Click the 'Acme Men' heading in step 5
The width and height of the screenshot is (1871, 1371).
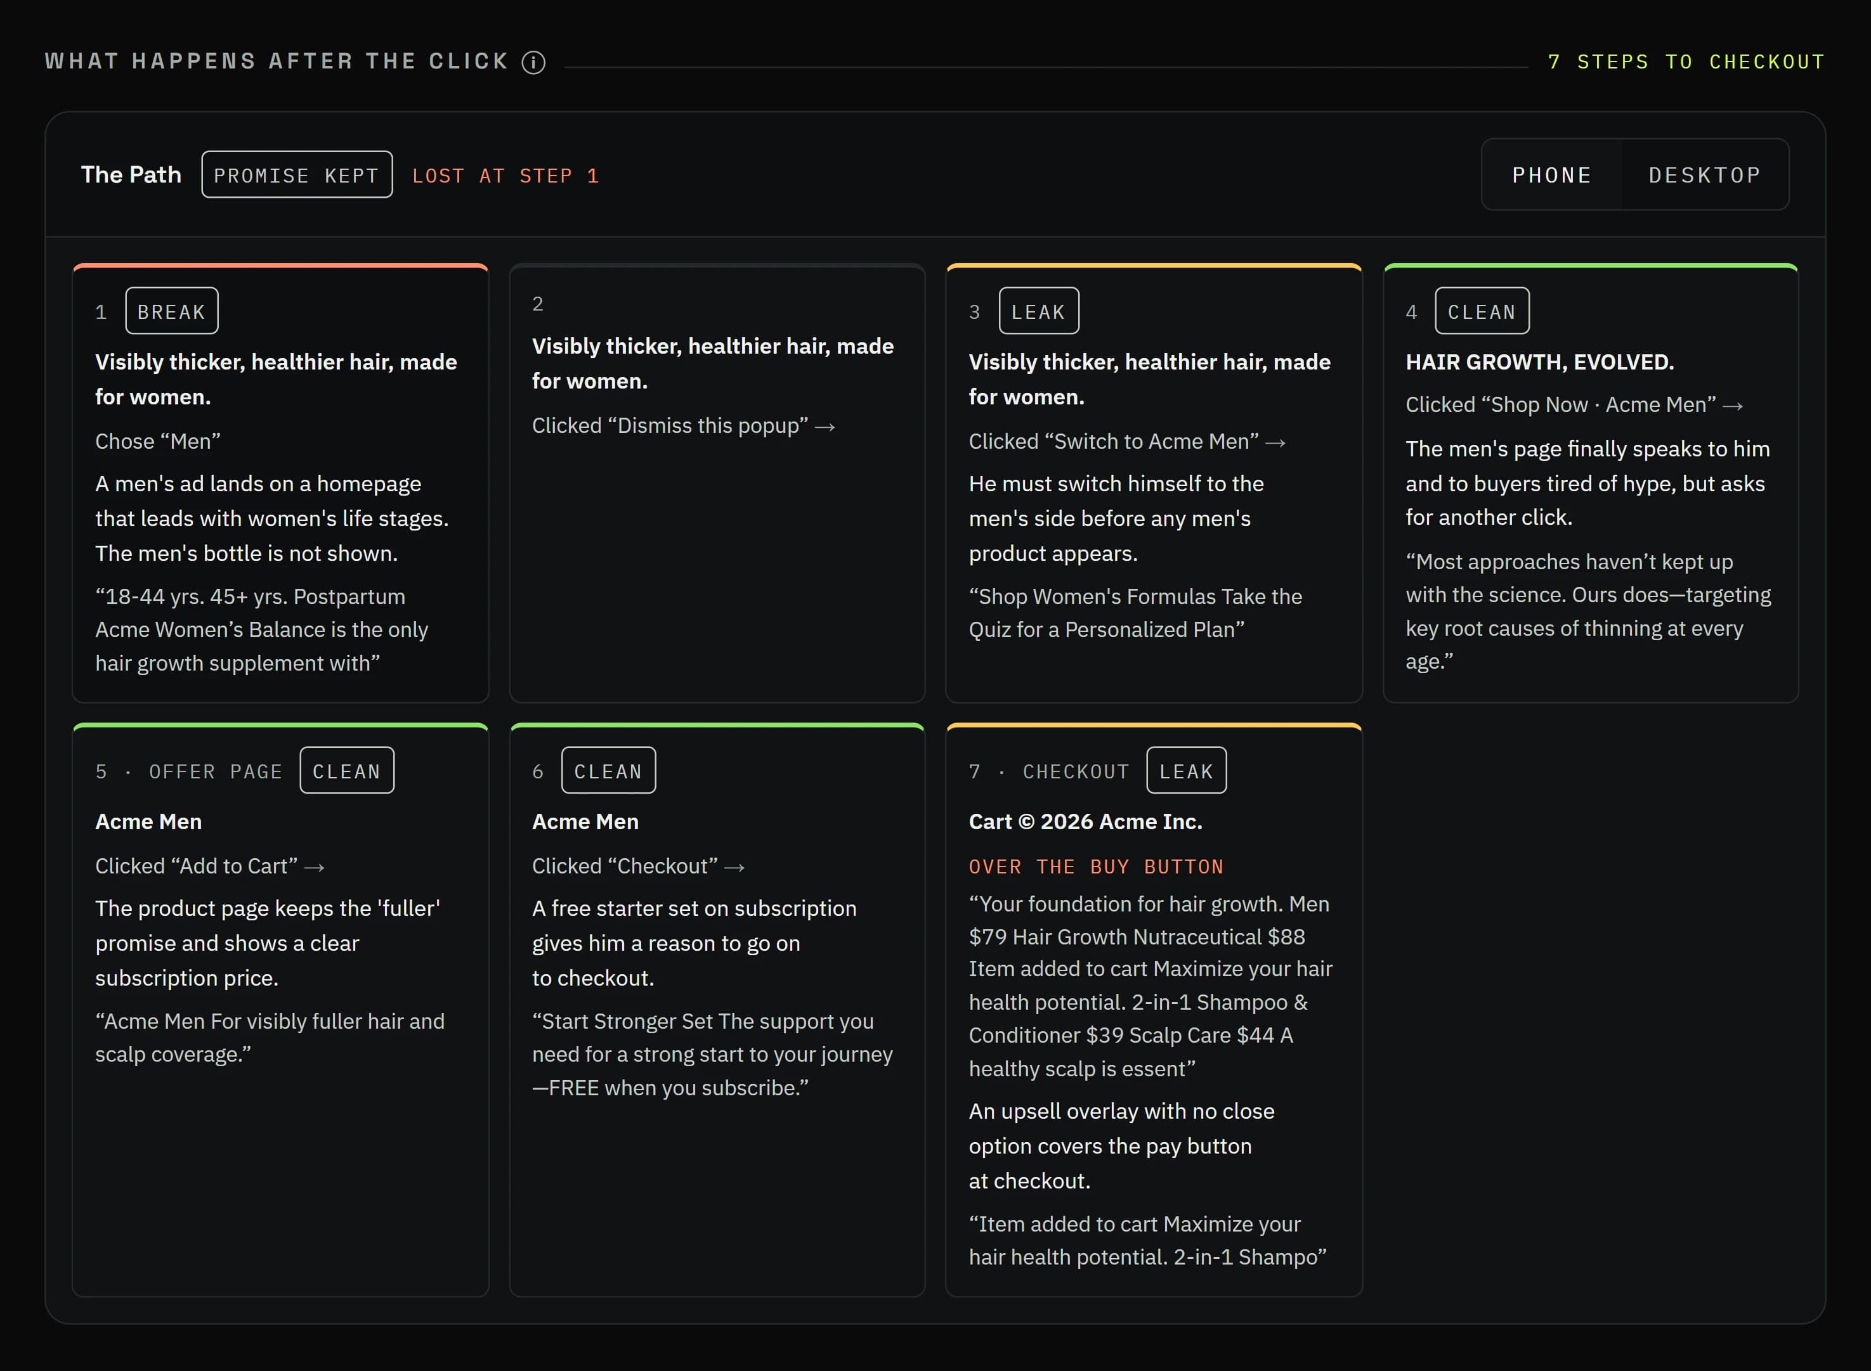click(x=148, y=823)
